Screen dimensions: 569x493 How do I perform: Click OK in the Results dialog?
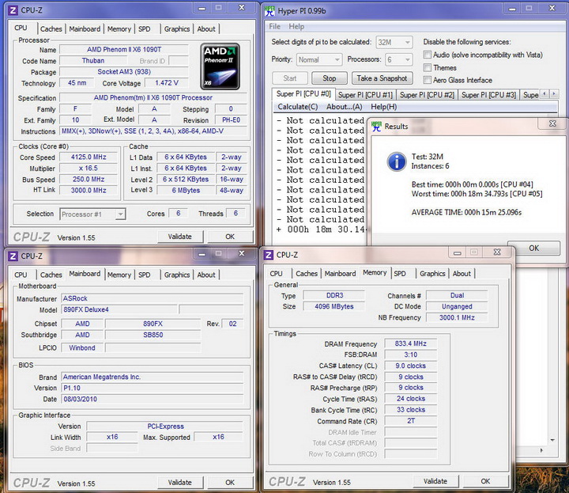tap(533, 248)
